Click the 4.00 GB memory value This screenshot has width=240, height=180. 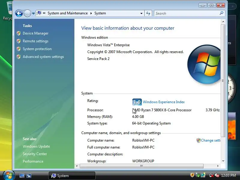tap(138, 117)
